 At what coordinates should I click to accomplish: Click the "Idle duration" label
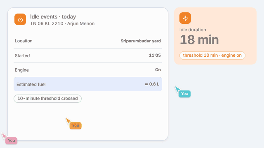[x=193, y=30]
